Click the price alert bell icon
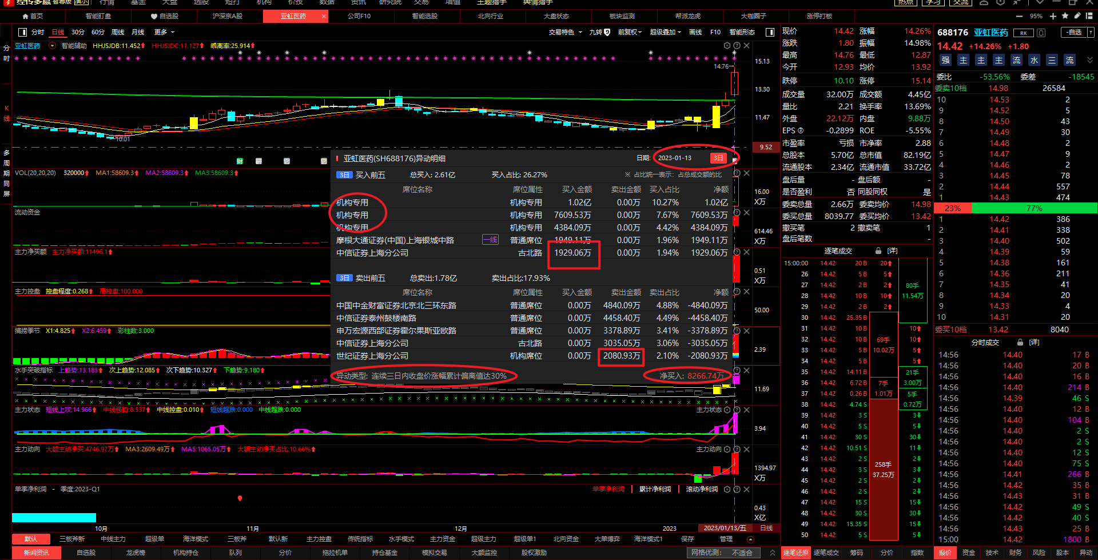The height and width of the screenshot is (560, 1098). tap(1041, 33)
